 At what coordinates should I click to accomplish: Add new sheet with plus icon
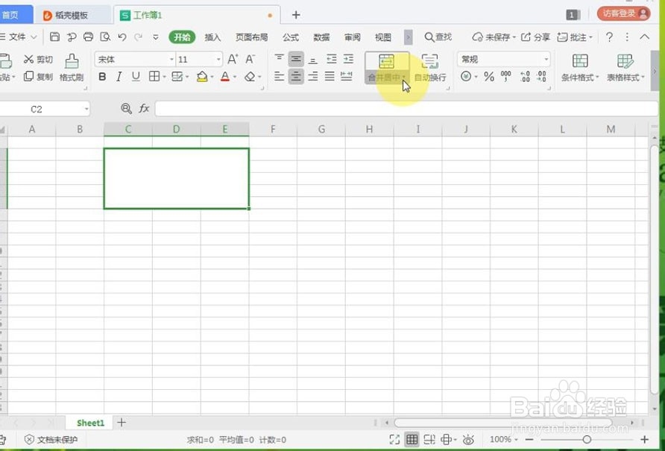[x=122, y=422]
